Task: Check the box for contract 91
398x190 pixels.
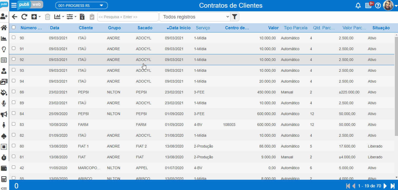Action: (14, 48)
